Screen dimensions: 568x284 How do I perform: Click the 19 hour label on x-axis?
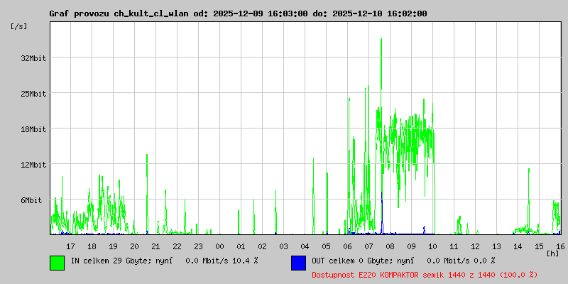113,246
